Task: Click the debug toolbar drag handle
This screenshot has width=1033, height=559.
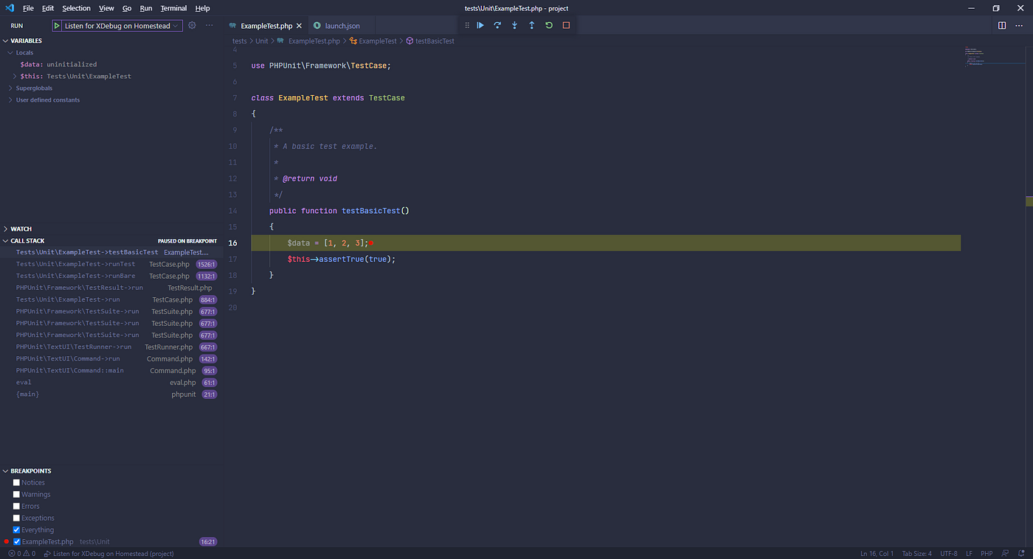Action: coord(467,25)
